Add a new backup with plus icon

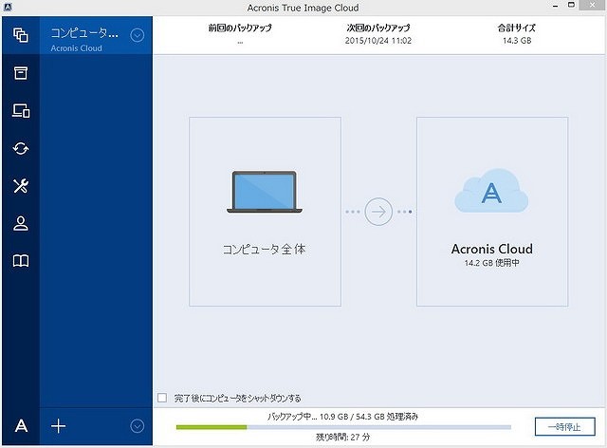[58, 426]
